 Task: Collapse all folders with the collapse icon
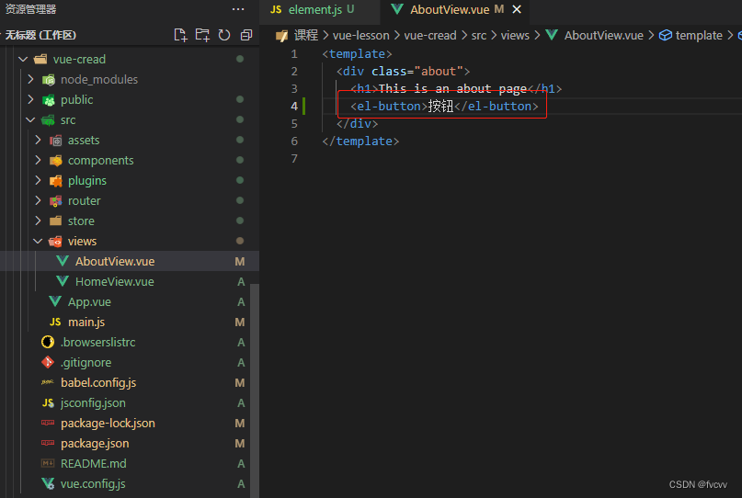(x=246, y=35)
